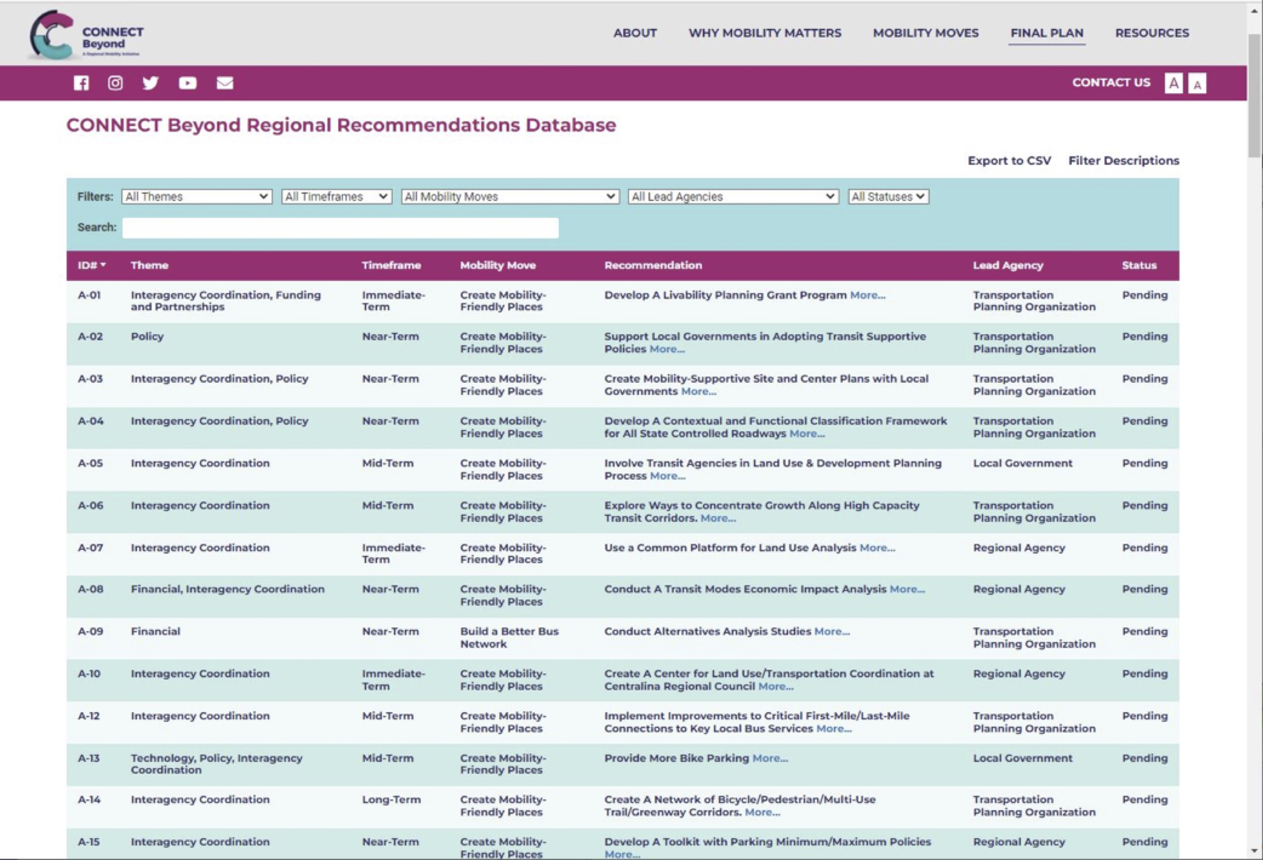
Task: Click 'Build a Better Bus Network' cell
Action: pyautogui.click(x=509, y=638)
